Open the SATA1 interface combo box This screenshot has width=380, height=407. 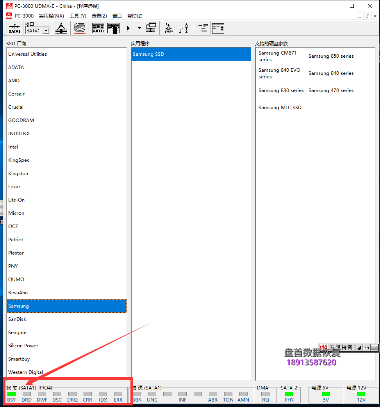click(x=37, y=31)
